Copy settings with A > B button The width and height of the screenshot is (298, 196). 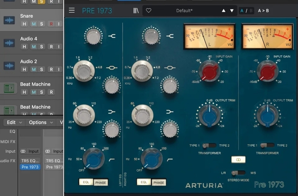click(x=263, y=11)
